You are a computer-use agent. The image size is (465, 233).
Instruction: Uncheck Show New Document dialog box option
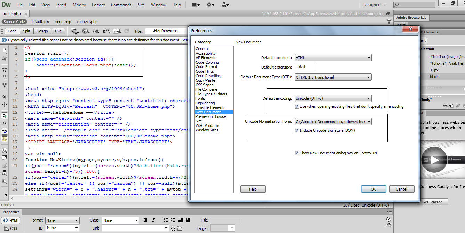click(297, 153)
